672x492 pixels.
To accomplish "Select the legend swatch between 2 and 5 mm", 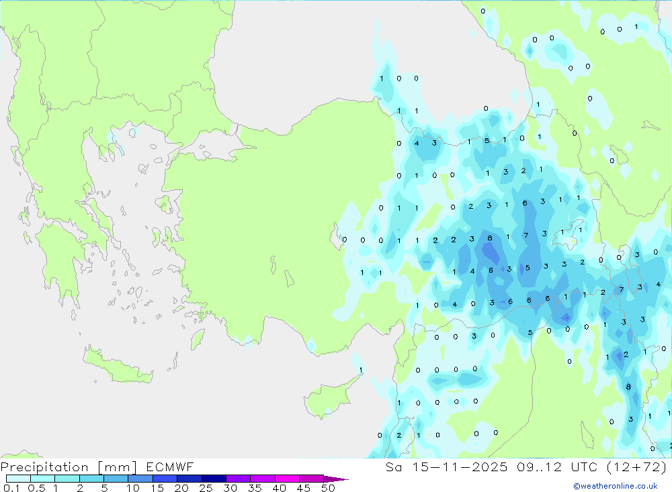I will (91, 479).
